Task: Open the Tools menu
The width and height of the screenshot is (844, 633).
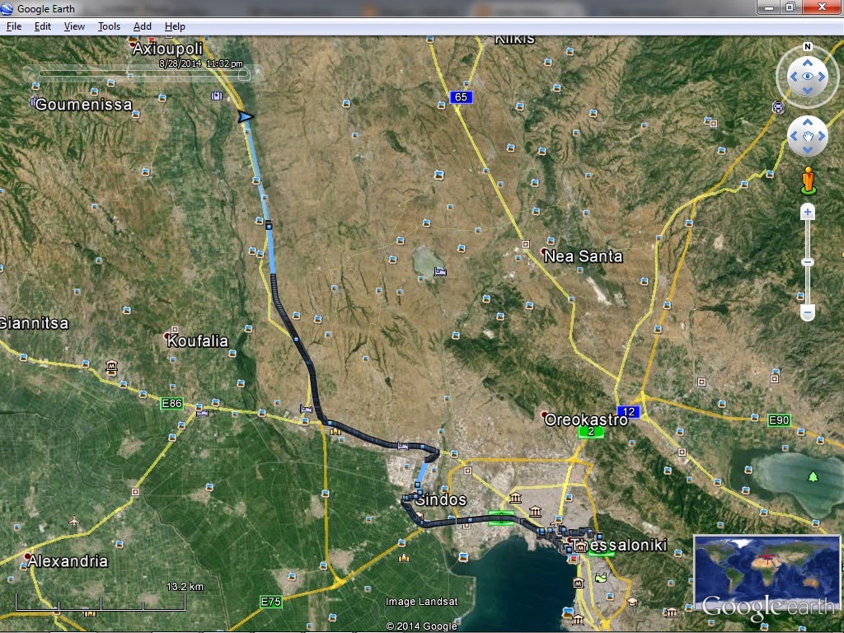Action: (x=109, y=26)
